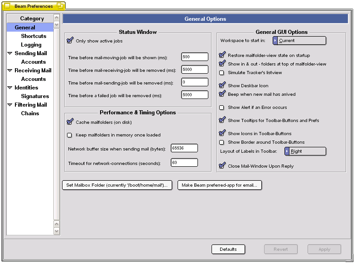This screenshot has width=356, height=263.
Task: Uncheck Only show active jobs
Action: [x=70, y=41]
